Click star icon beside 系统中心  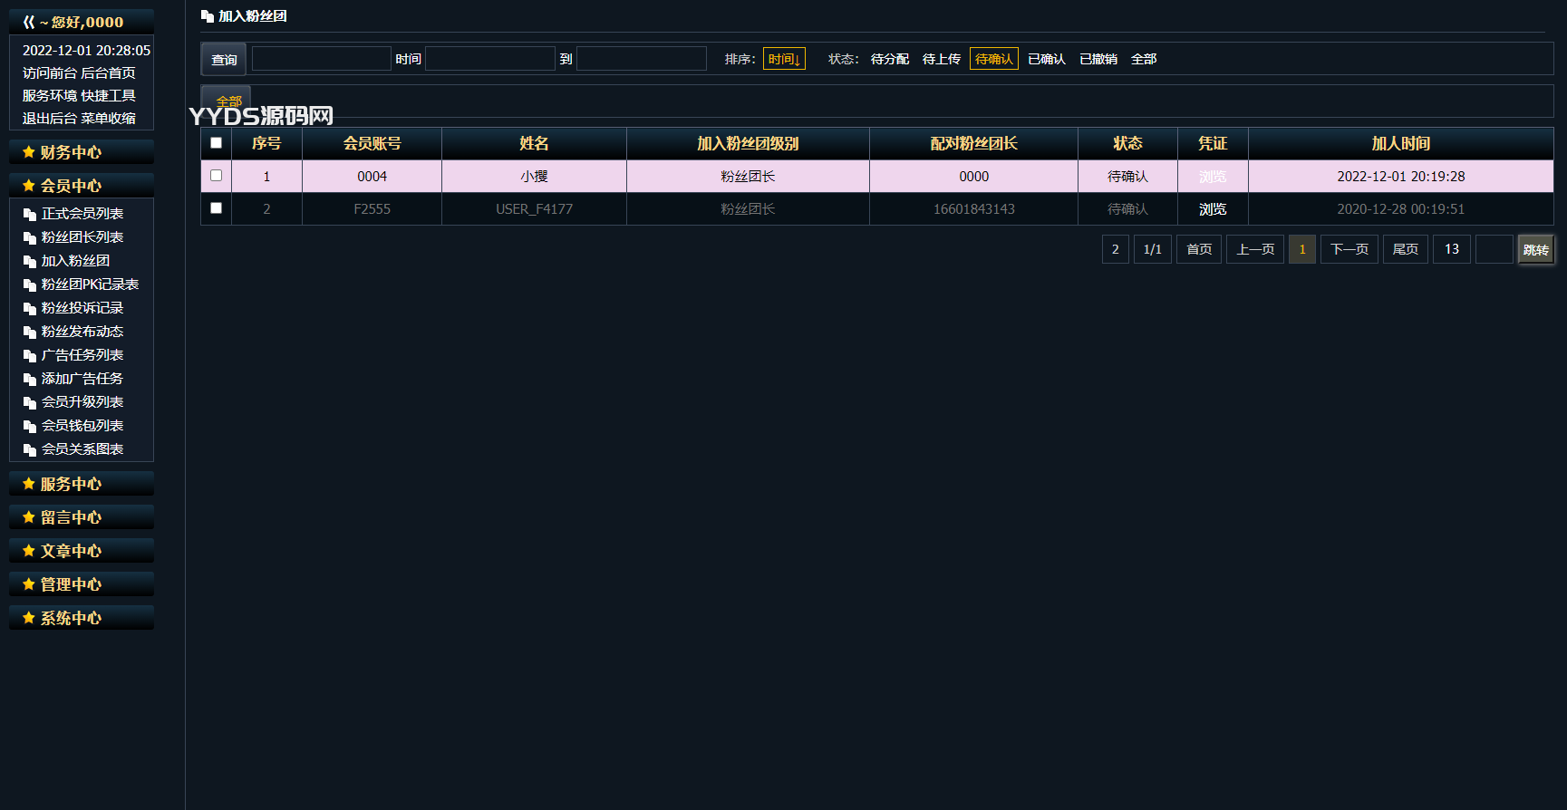tap(29, 618)
